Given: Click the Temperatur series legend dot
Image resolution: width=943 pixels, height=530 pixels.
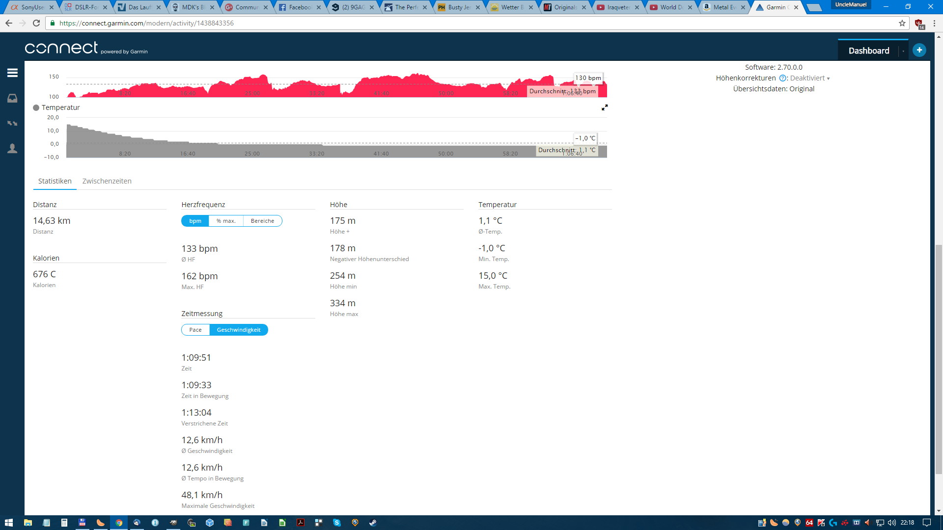Looking at the screenshot, I should pyautogui.click(x=36, y=107).
